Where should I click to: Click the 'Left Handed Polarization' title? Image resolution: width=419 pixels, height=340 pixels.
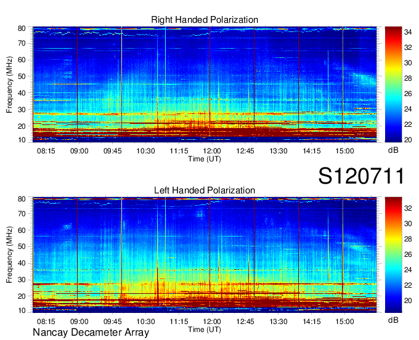coord(205,190)
